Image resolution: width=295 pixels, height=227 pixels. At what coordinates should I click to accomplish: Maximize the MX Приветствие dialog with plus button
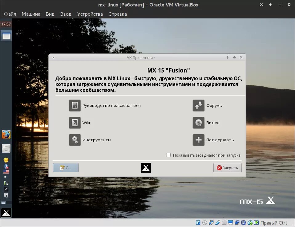pos(234,57)
